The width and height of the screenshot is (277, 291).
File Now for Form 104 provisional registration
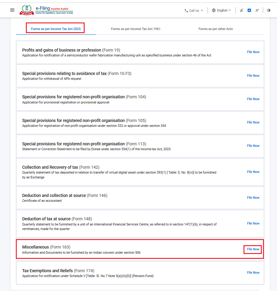[x=253, y=99]
